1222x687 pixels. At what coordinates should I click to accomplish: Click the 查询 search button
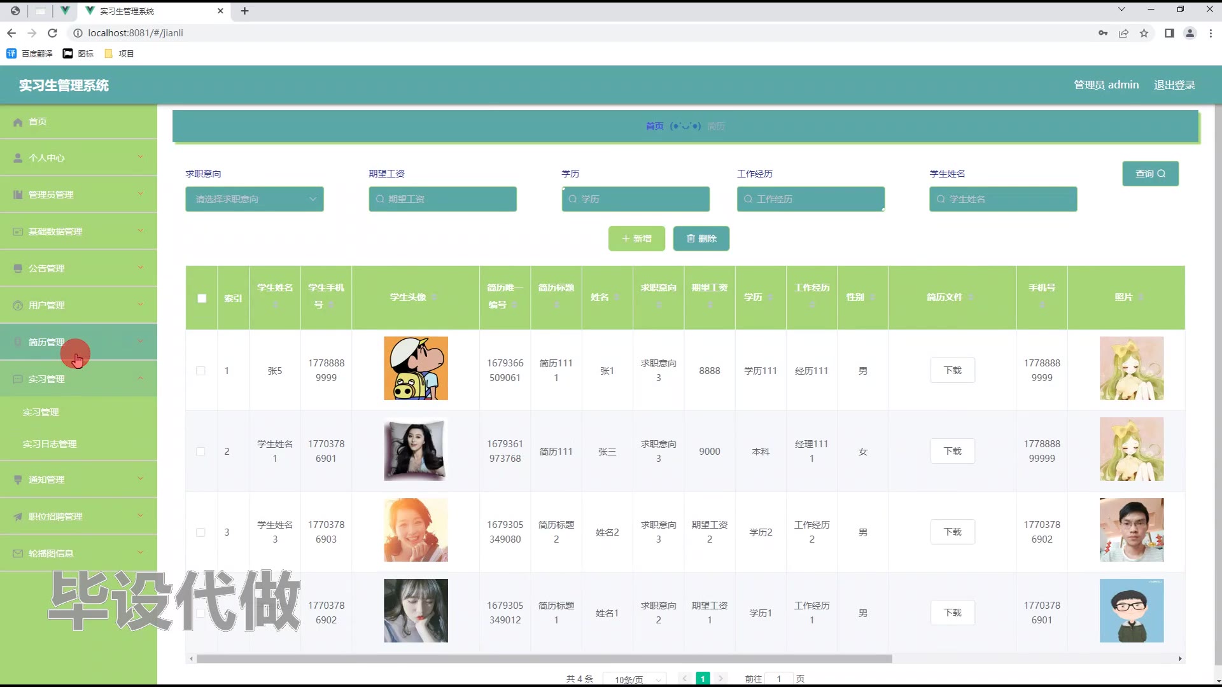tap(1150, 174)
